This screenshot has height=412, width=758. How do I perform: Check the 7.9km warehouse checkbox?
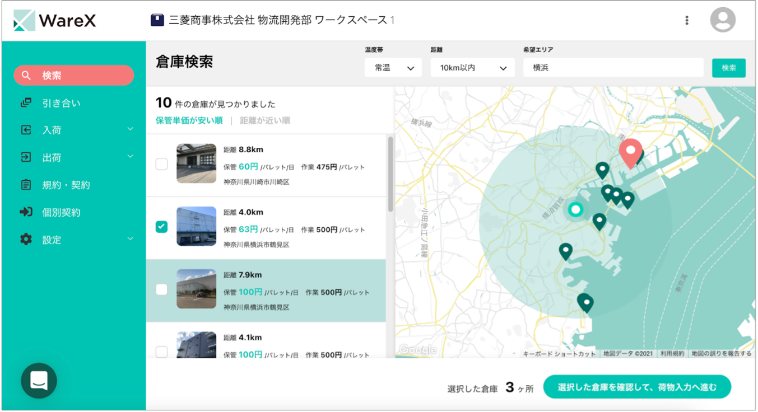click(161, 289)
